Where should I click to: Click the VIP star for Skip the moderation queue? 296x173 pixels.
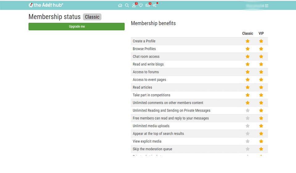[x=261, y=149]
